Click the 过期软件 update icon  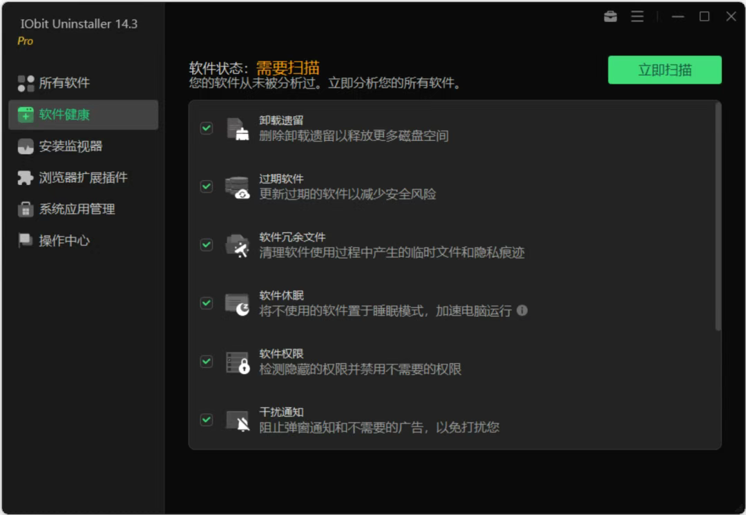point(238,187)
